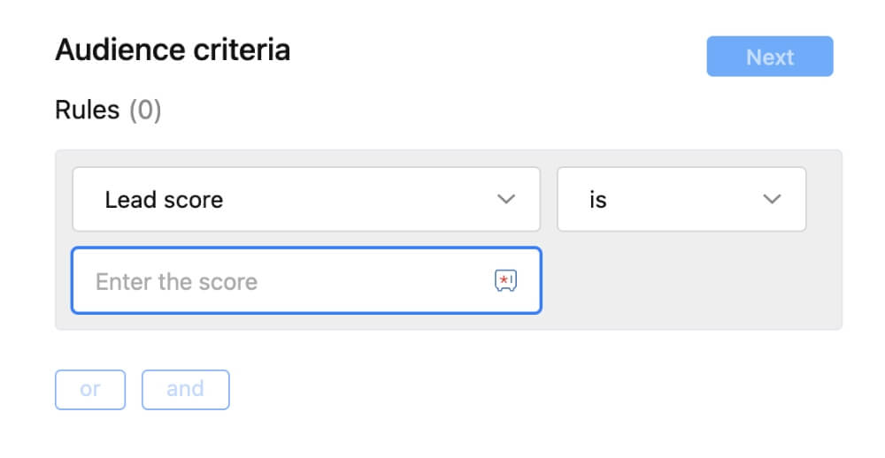Click blank space between "or" and "and" buttons

(x=134, y=389)
